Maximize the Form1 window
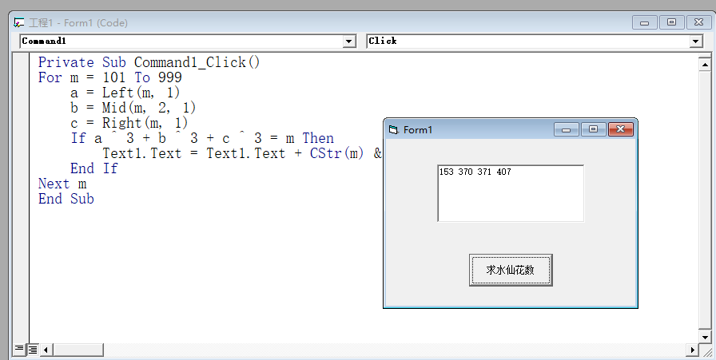 [x=593, y=129]
